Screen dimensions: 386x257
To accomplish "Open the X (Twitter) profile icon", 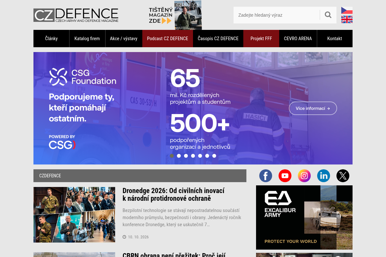I will point(343,176).
